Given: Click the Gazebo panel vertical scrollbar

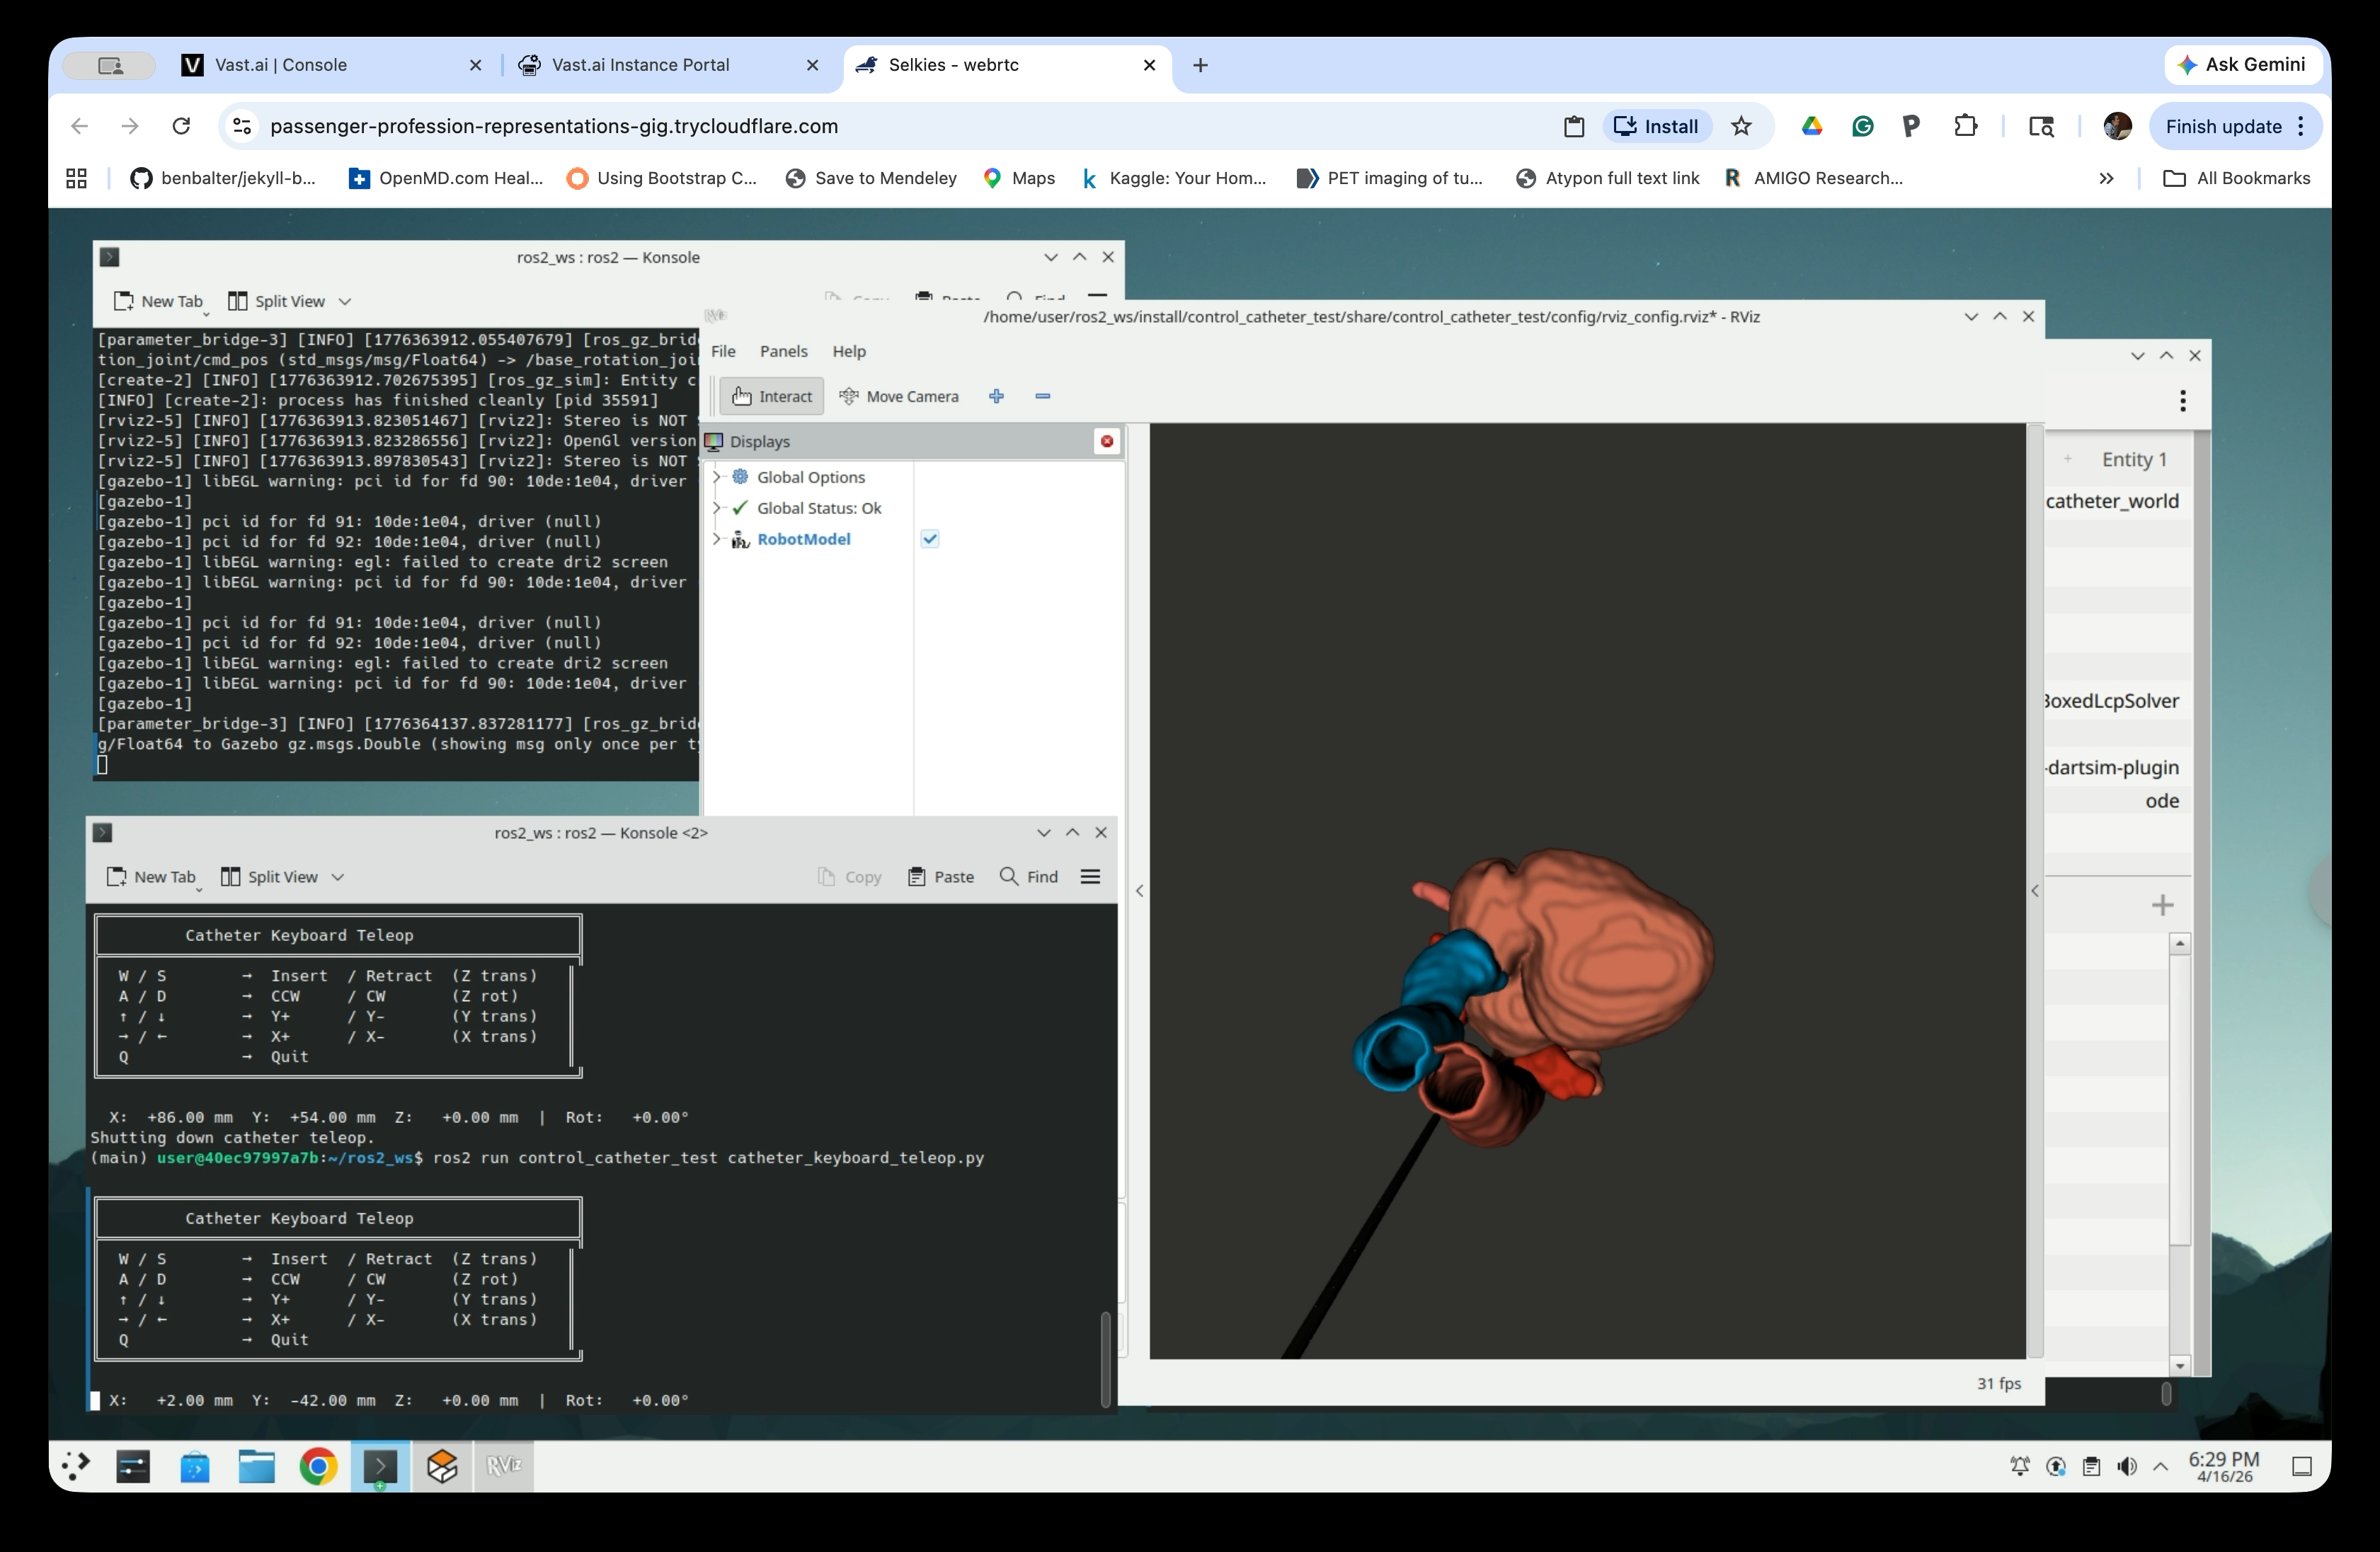Looking at the screenshot, I should [x=2180, y=1100].
